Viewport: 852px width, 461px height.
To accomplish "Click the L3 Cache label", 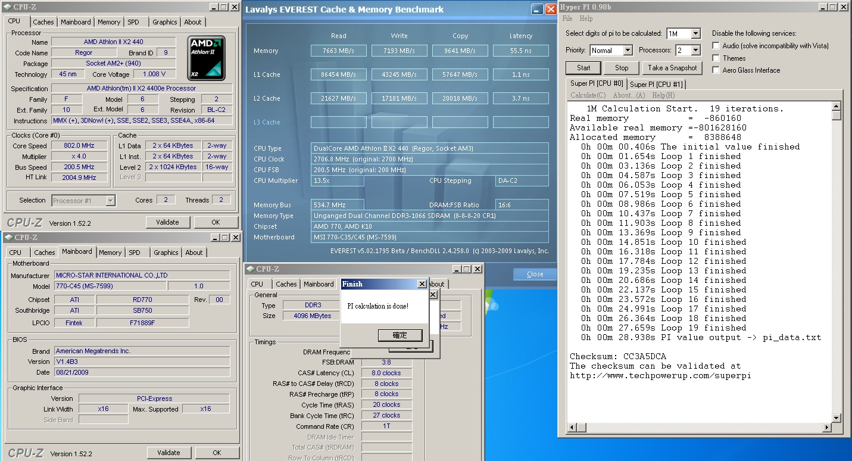I will click(267, 122).
